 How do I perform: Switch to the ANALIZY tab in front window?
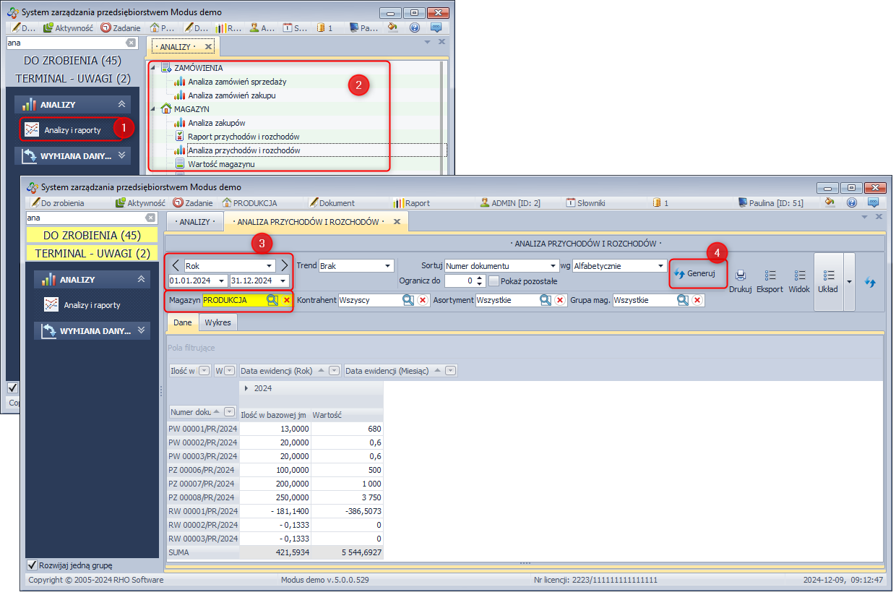[194, 222]
